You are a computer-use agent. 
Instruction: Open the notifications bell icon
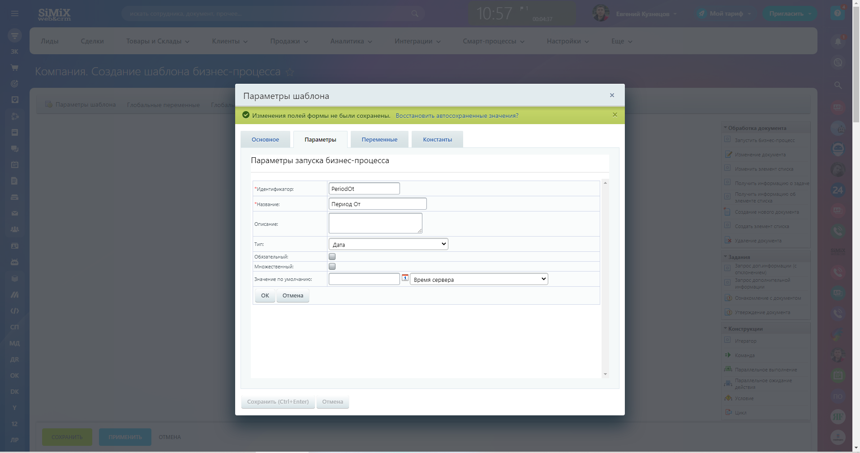tap(838, 42)
